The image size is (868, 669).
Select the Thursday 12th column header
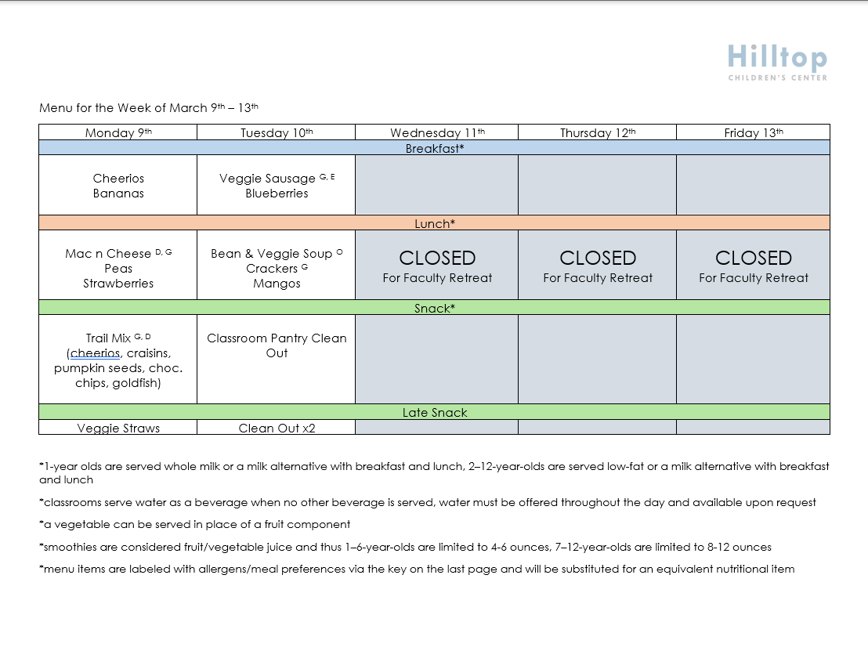597,133
